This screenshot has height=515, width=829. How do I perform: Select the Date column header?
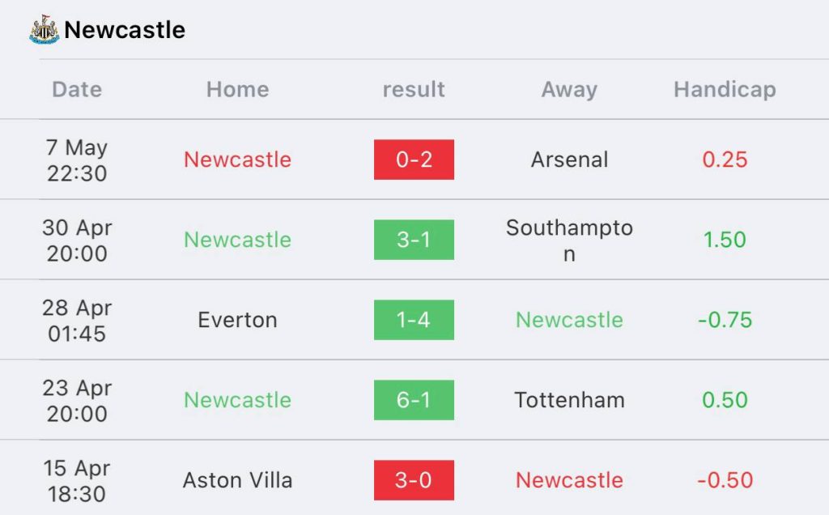pos(77,89)
